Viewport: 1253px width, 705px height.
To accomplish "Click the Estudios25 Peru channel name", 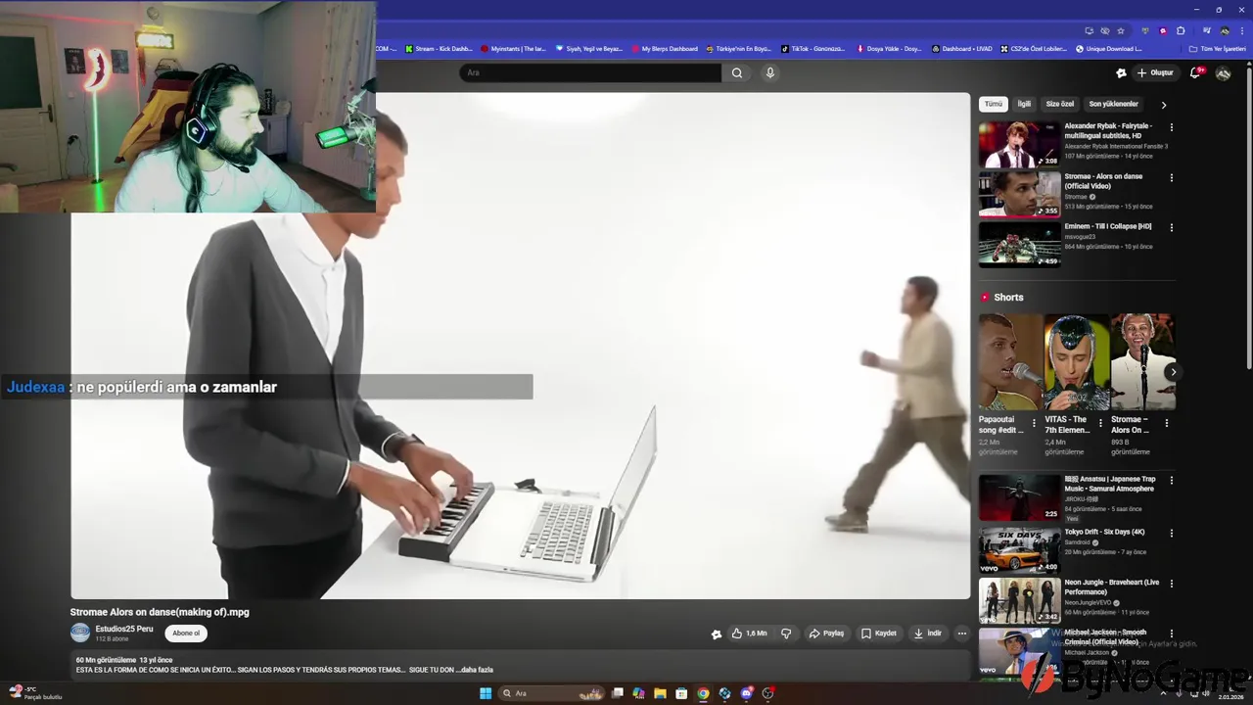I will pyautogui.click(x=124, y=629).
